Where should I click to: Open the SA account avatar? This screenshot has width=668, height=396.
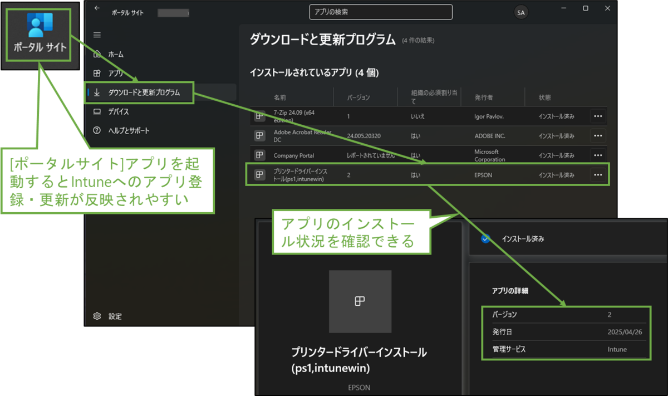[521, 12]
